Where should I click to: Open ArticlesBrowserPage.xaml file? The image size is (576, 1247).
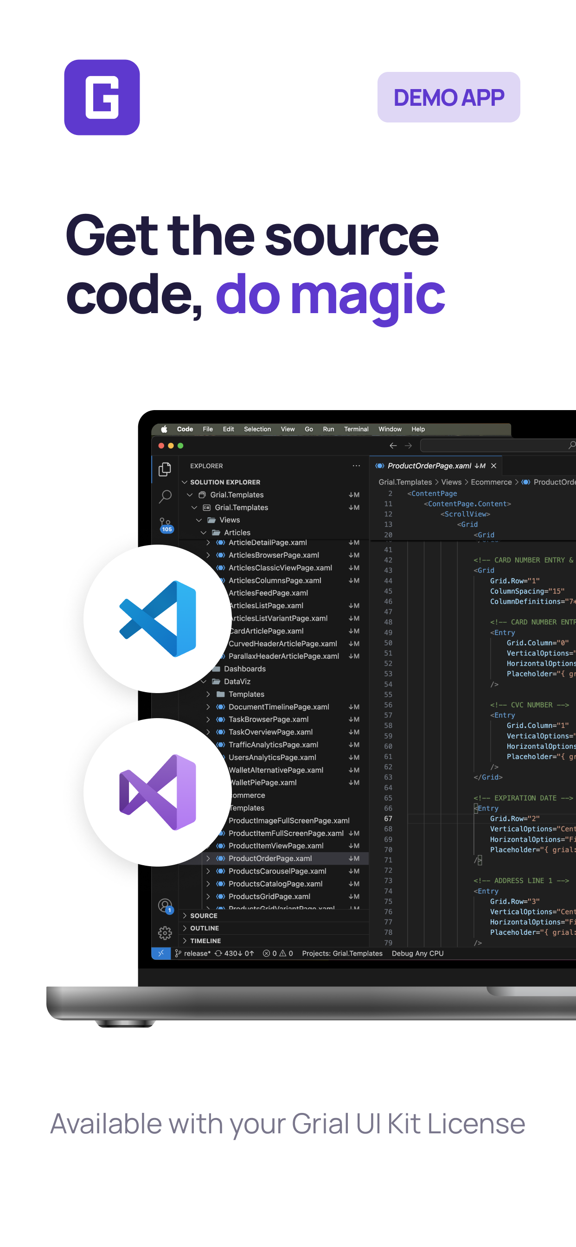tap(274, 555)
